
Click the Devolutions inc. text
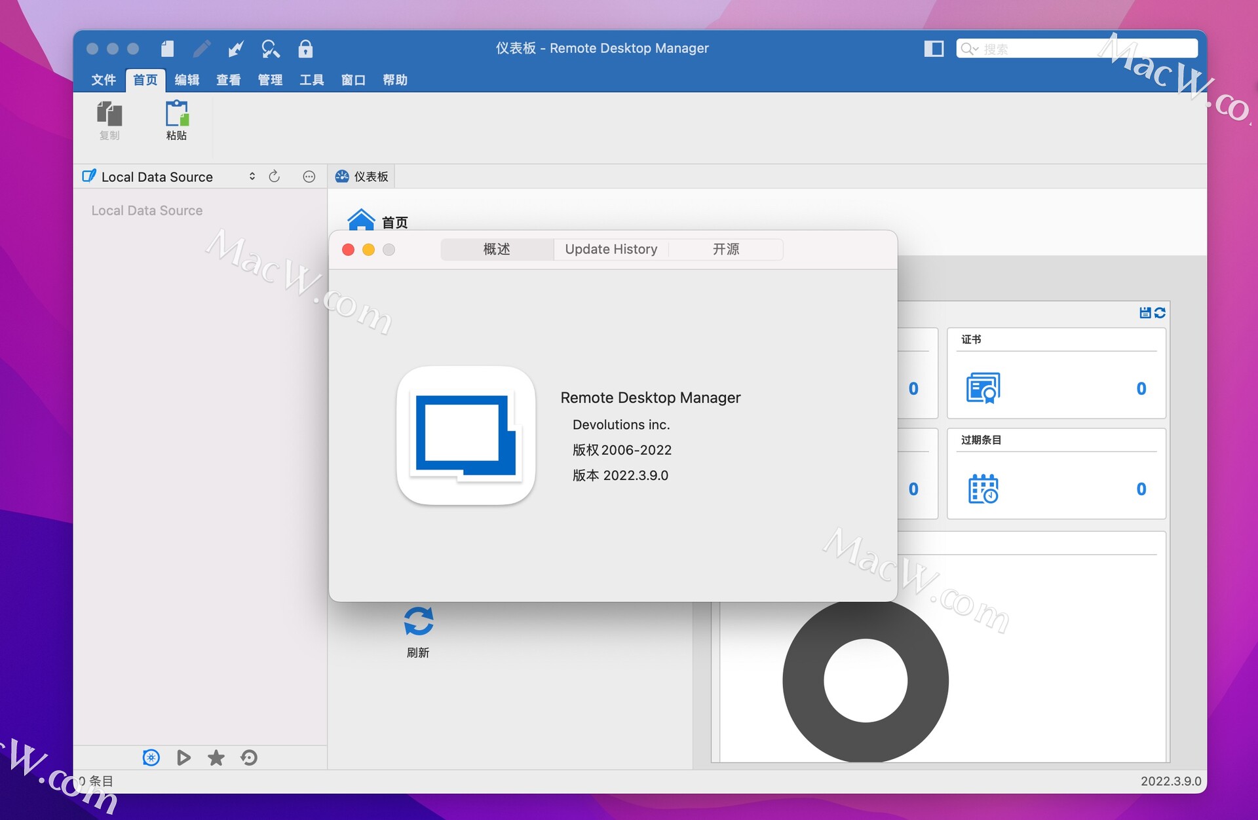(621, 424)
